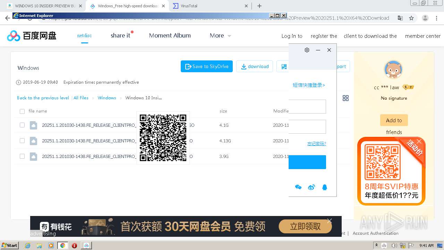Click the Weibo login icon
The width and height of the screenshot is (444, 250).
coord(311,187)
